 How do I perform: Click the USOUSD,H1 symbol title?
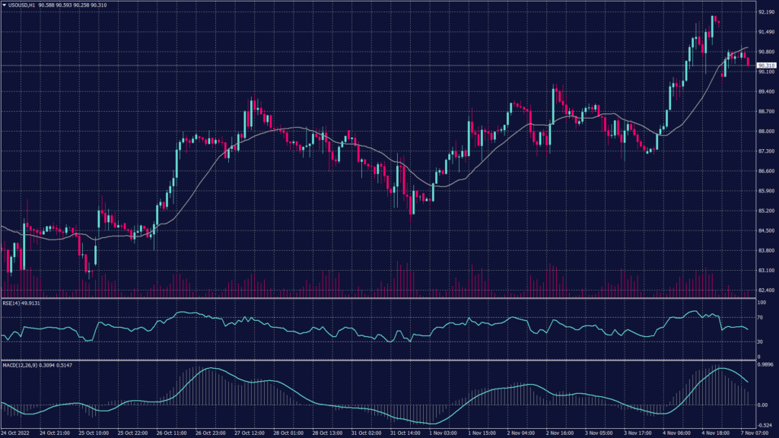coord(21,5)
